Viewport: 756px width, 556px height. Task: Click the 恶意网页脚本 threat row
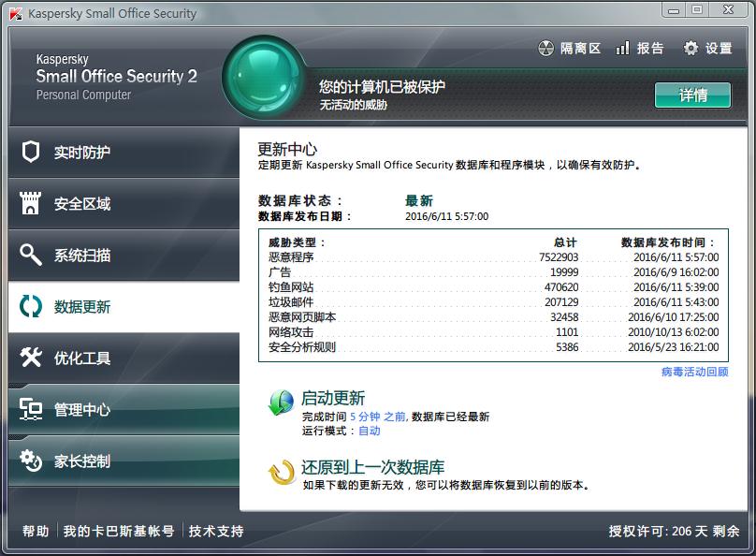tap(493, 316)
